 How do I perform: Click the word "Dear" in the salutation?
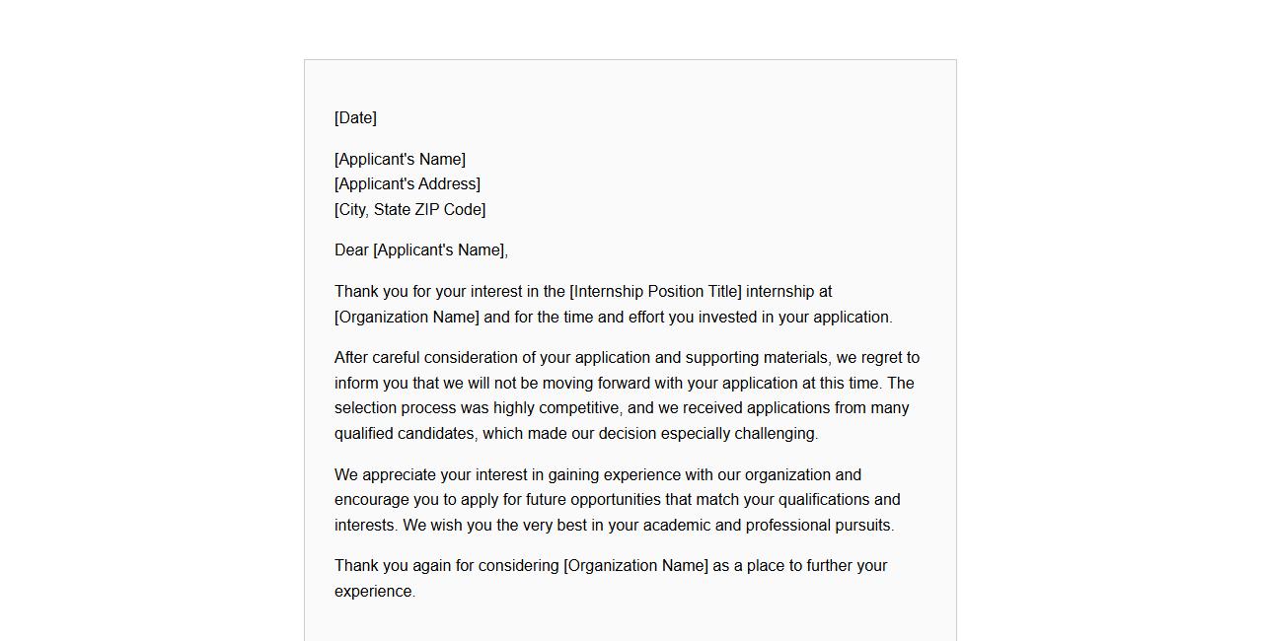point(351,250)
